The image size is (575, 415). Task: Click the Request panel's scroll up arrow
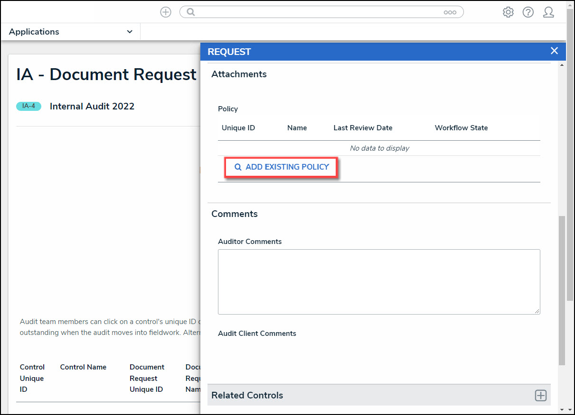click(562, 64)
